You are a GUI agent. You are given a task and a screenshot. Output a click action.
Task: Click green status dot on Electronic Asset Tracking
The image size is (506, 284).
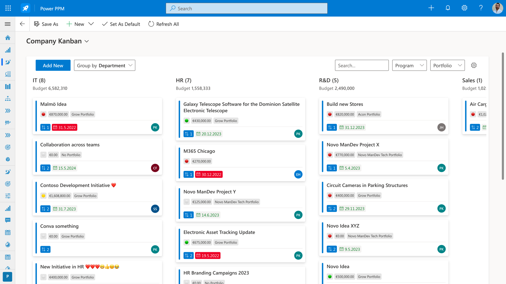(187, 242)
